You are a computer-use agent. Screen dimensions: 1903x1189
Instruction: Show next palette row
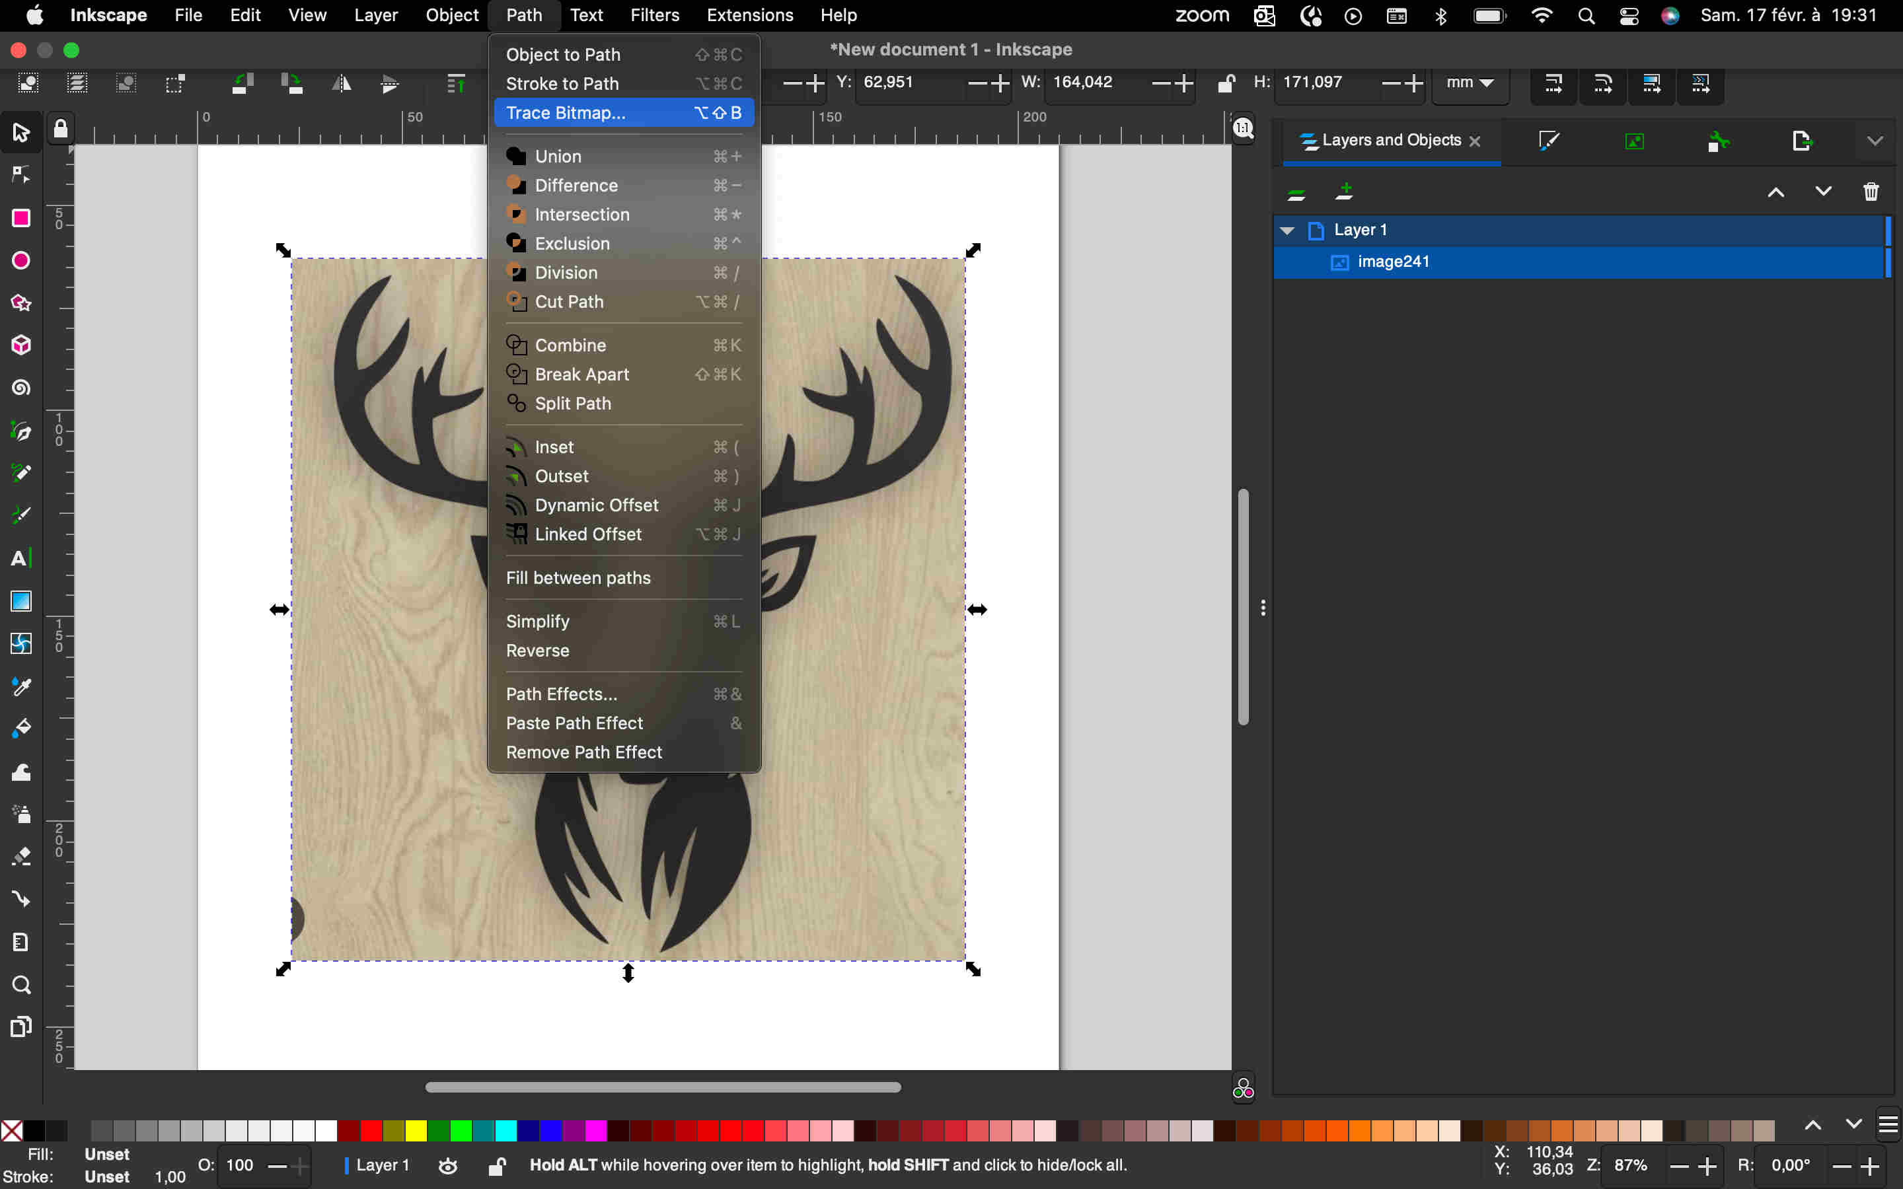(x=1853, y=1126)
